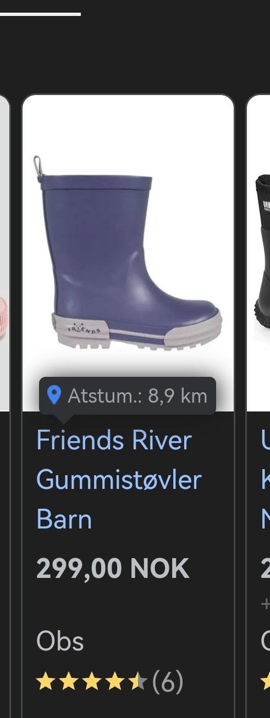Open the partially visible right product title

coord(266,480)
